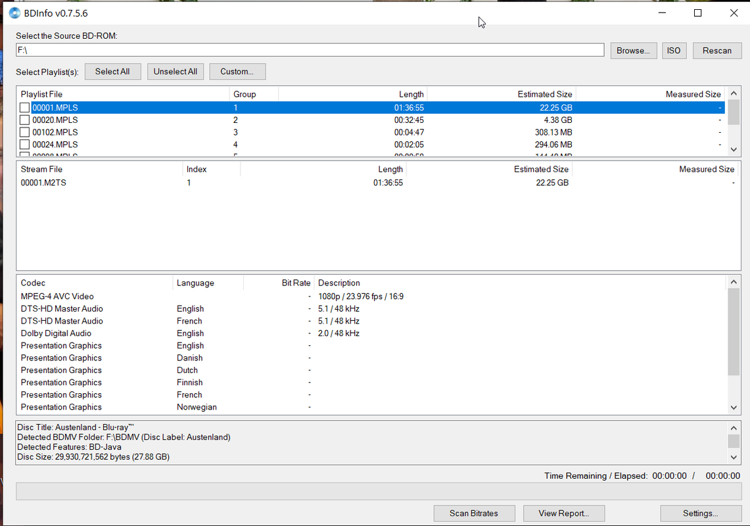Maximize the BDInfo window
Viewport: 750px width, 526px height.
pyautogui.click(x=697, y=13)
